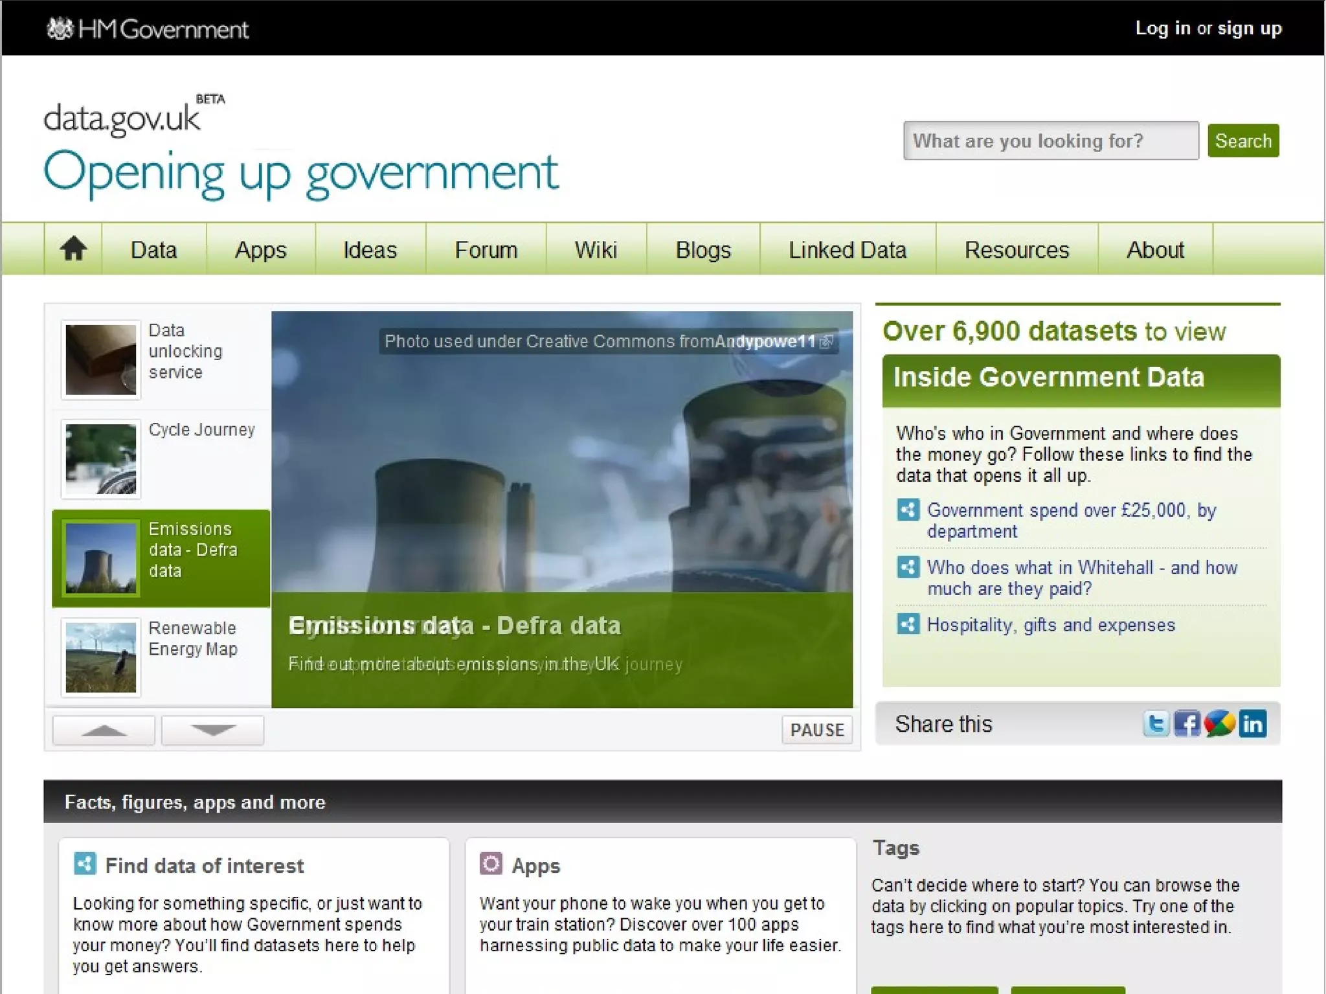This screenshot has width=1326, height=994.
Task: Share page via Twitter icon
Action: point(1156,723)
